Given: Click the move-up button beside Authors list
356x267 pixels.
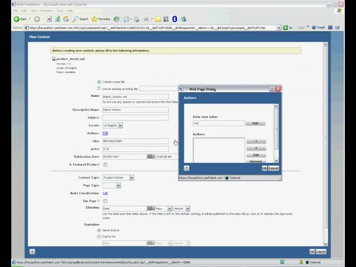Looking at the screenshot, I should coord(256,141).
